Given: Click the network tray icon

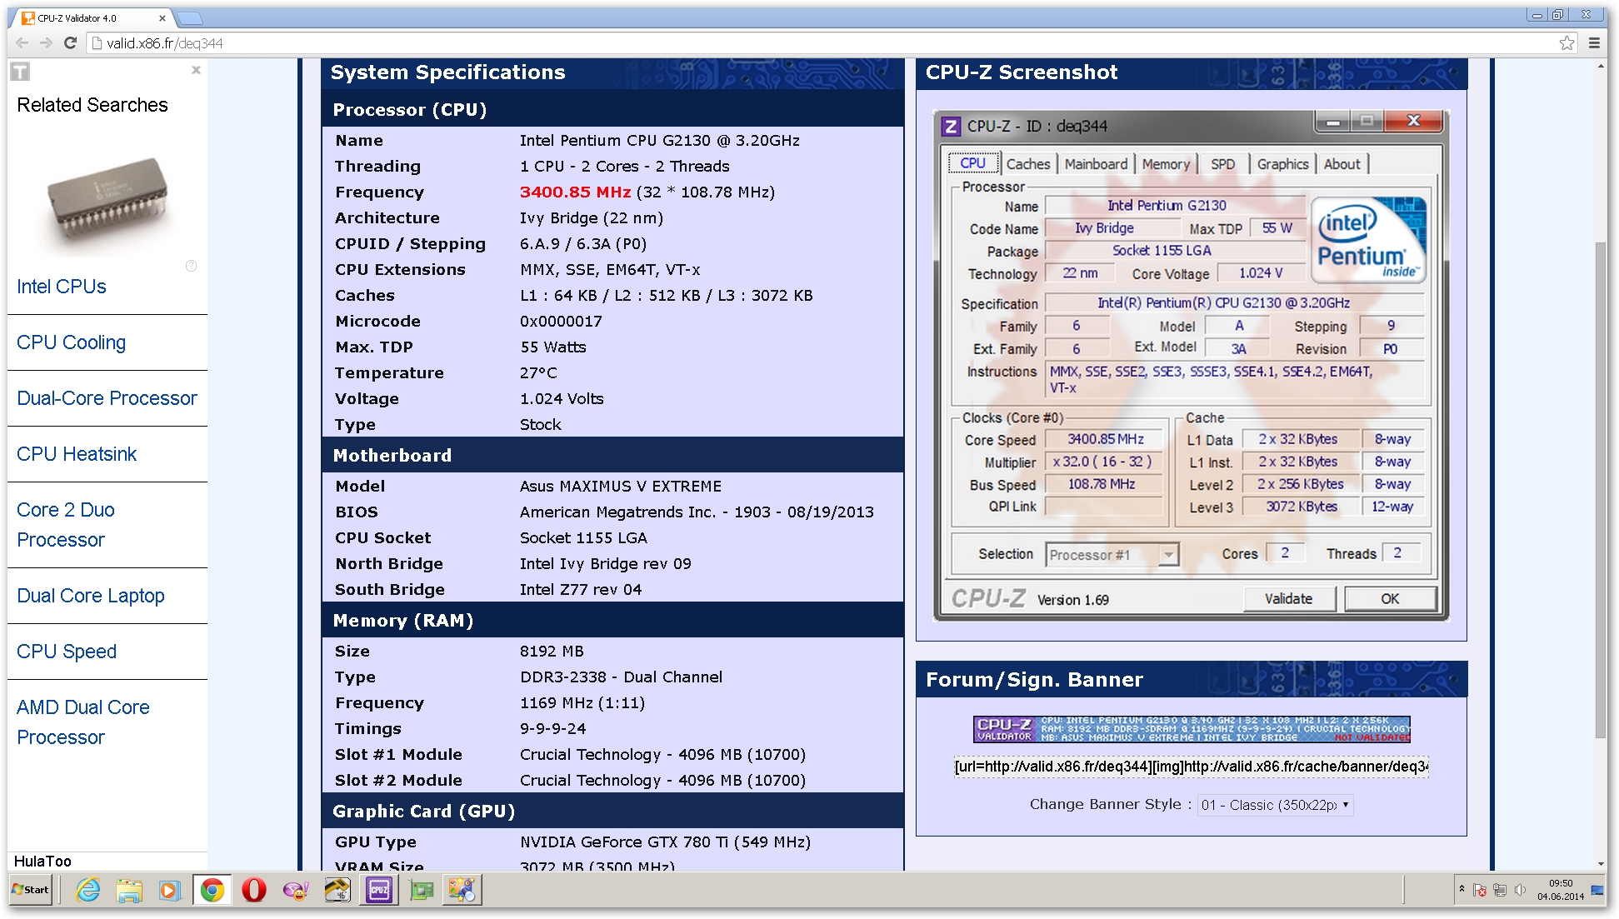Looking at the screenshot, I should (1500, 890).
